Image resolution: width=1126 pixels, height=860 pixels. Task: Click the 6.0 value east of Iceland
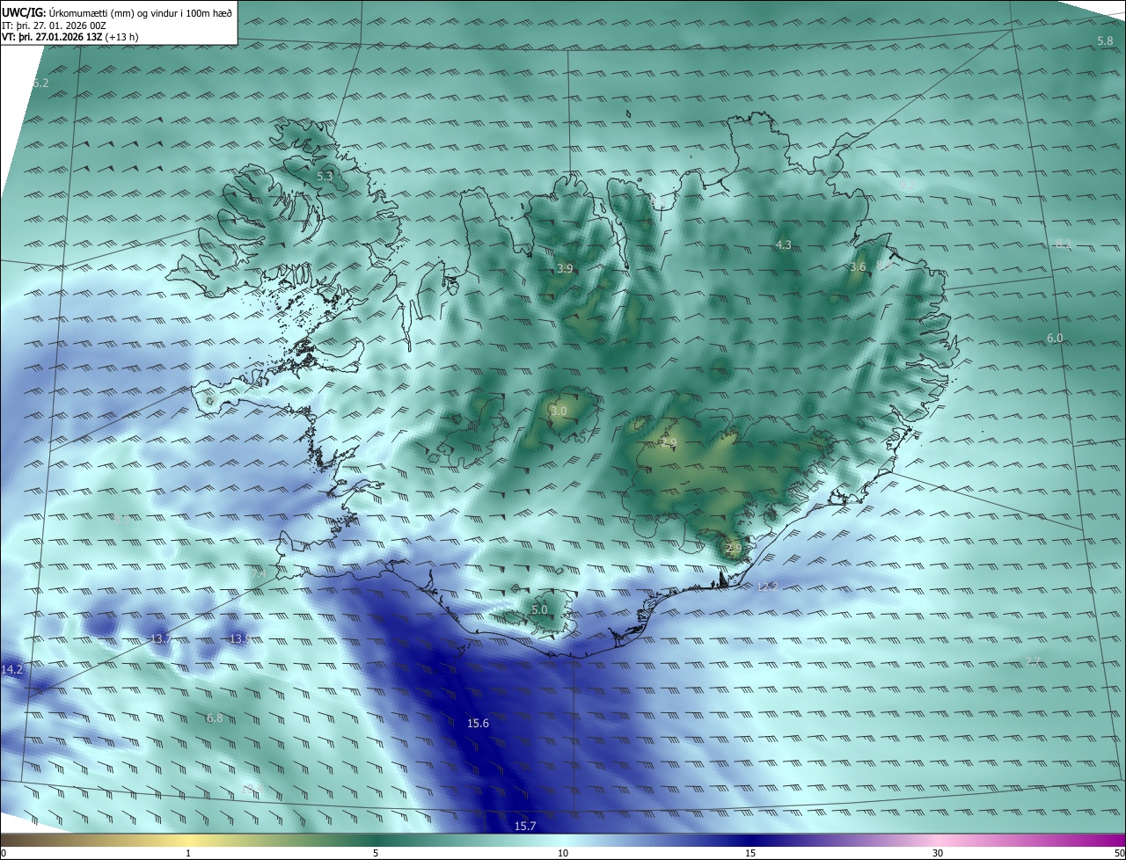1055,338
